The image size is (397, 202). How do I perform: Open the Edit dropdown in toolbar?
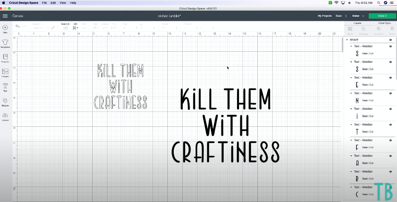(75, 28)
